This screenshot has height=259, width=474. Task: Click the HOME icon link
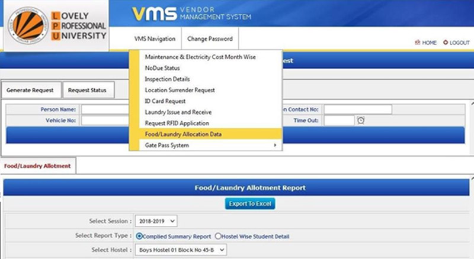point(425,43)
